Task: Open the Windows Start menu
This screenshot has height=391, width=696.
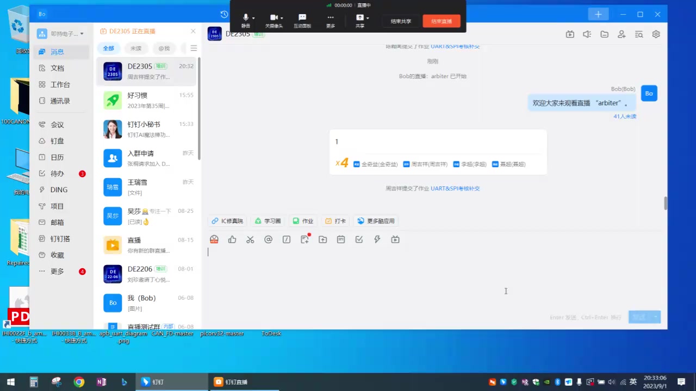Action: pyautogui.click(x=11, y=382)
